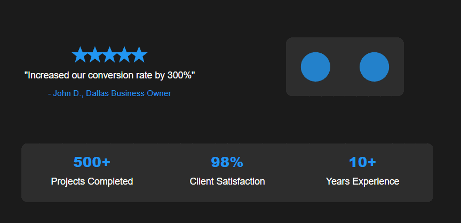Select the "Years Experience" label
This screenshot has width=461, height=223.
point(362,181)
